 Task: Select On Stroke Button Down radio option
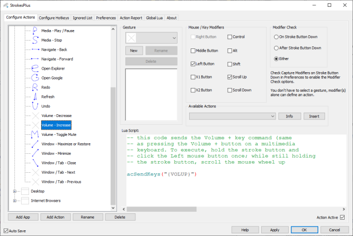click(277, 37)
